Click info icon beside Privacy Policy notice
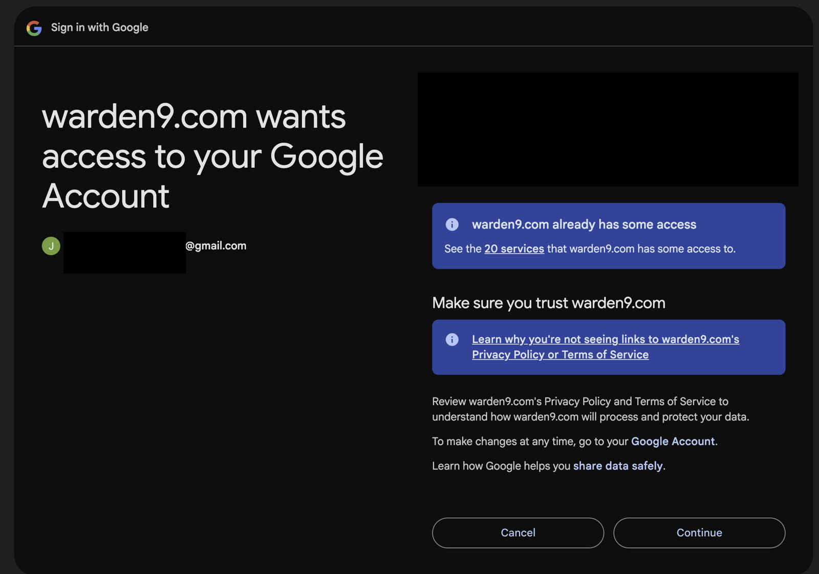Image resolution: width=819 pixels, height=574 pixels. 452,339
